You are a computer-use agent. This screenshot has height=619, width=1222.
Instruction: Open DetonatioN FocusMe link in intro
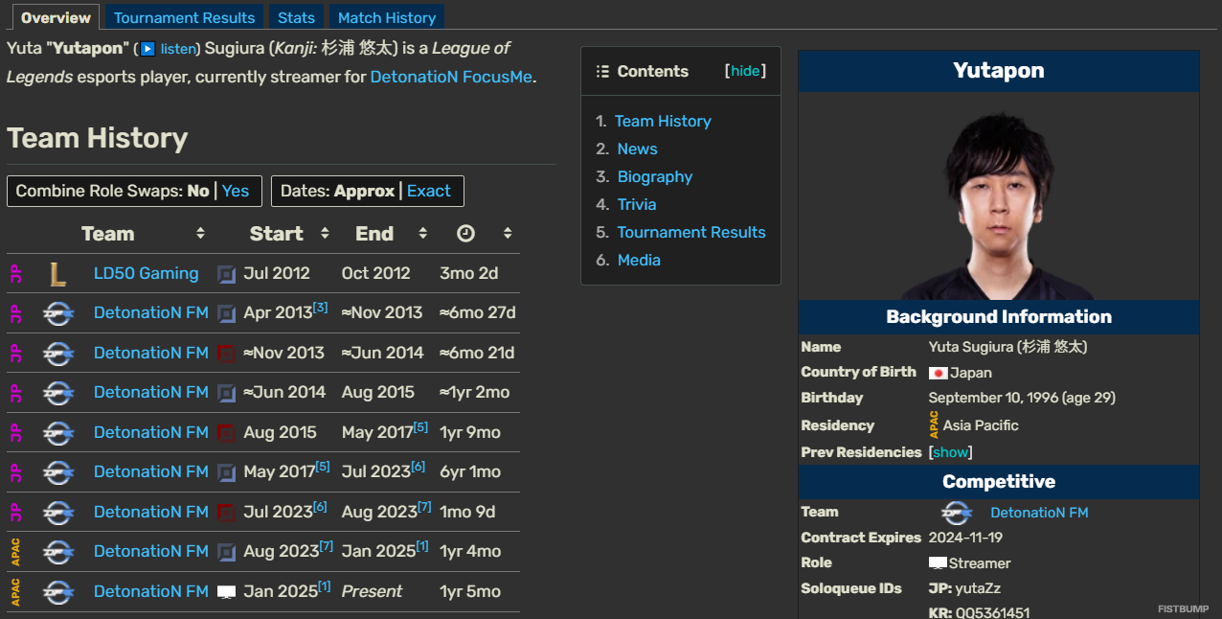pyautogui.click(x=451, y=77)
